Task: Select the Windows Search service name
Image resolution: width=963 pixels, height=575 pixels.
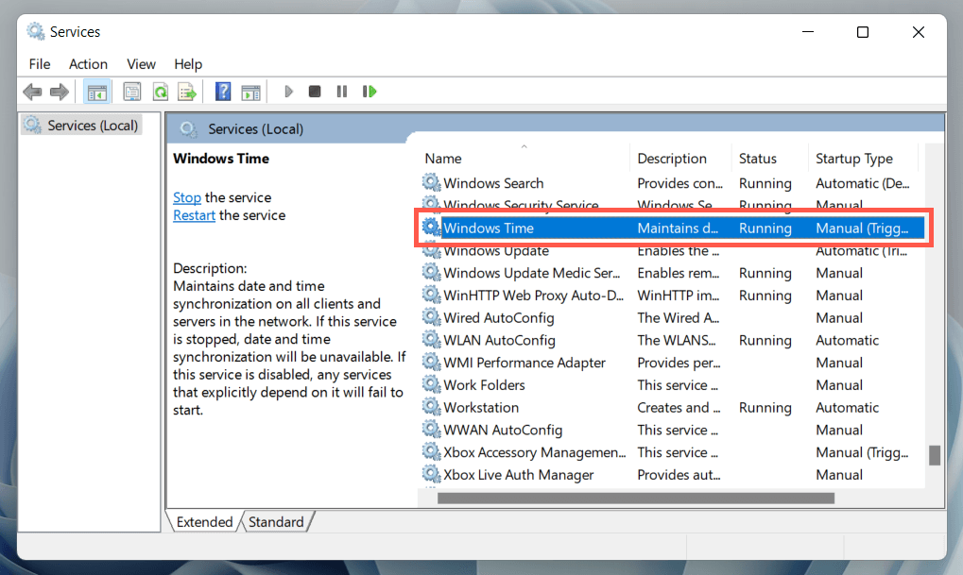Action: pyautogui.click(x=493, y=183)
